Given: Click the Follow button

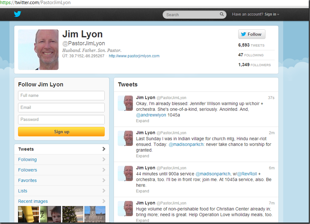Looking at the screenshot, I should 252,34.
